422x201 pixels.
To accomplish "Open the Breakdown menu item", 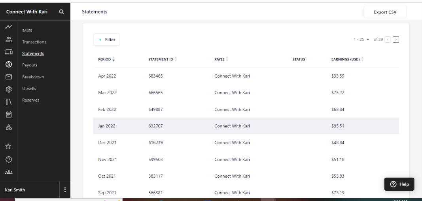I will click(33, 77).
